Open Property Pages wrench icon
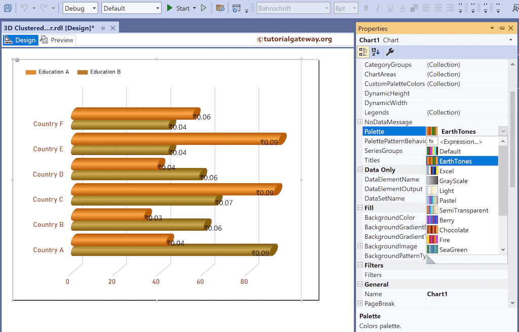This screenshot has width=519, height=332. click(x=390, y=52)
